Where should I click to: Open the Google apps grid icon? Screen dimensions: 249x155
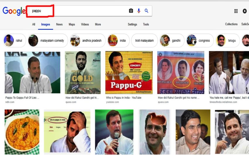click(236, 11)
